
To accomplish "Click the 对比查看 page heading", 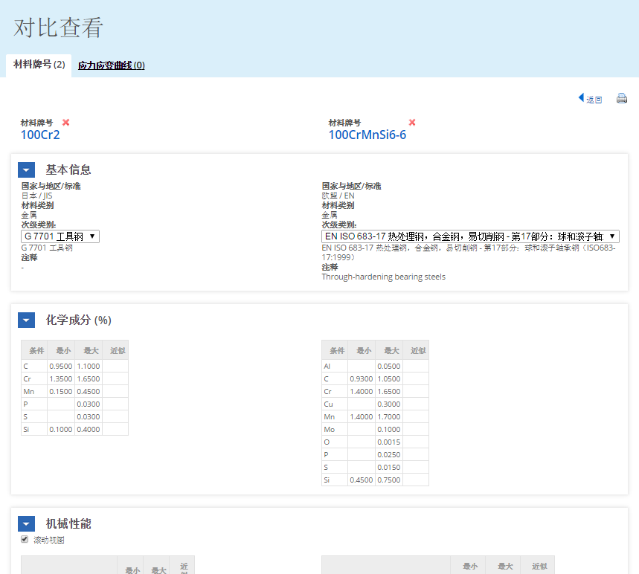I will [59, 28].
